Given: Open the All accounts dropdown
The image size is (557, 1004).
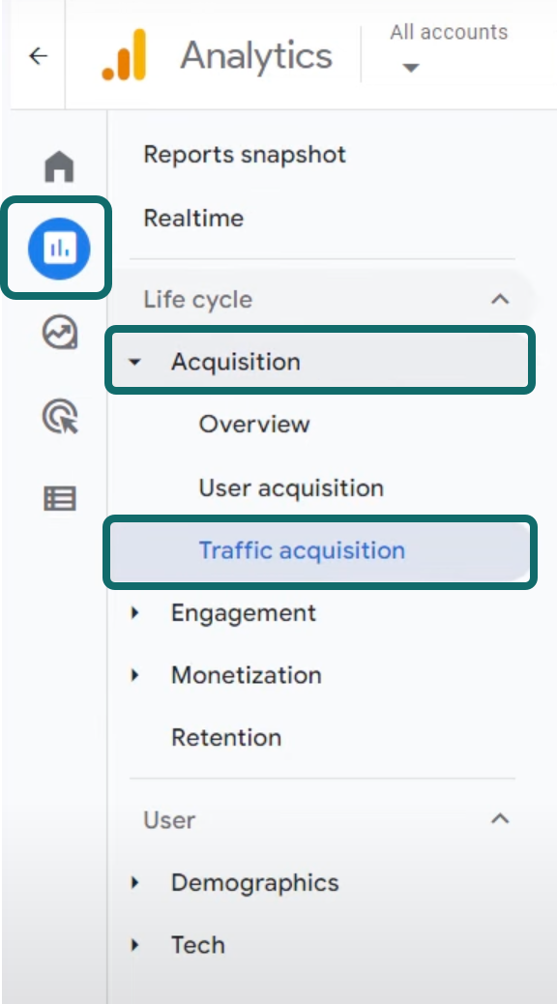Looking at the screenshot, I should point(448,48).
